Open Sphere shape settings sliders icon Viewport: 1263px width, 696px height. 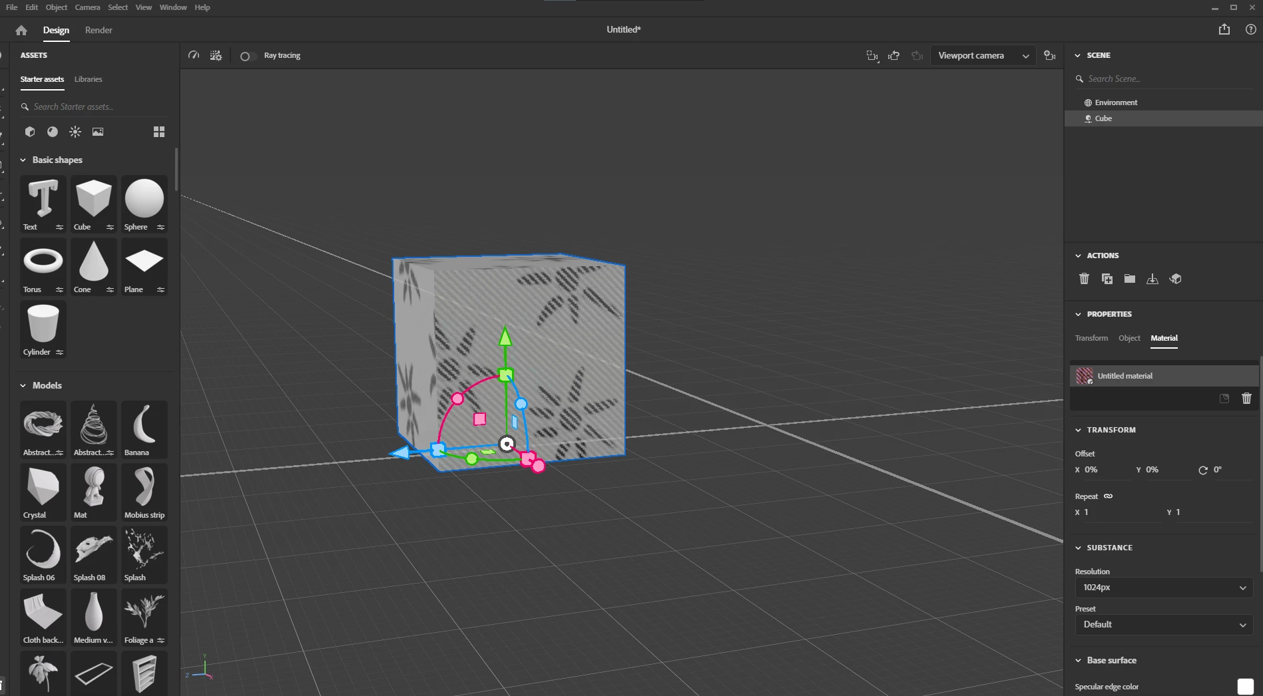coord(160,227)
